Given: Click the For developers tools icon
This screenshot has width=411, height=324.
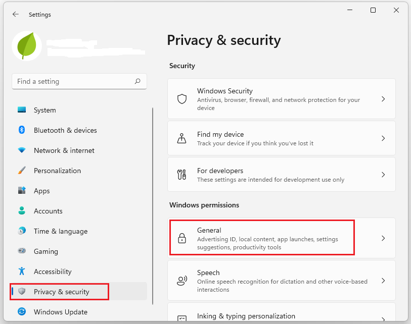Looking at the screenshot, I should click(x=181, y=175).
